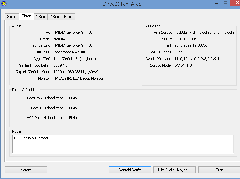
Task: Click the memory value '6059 MB'
Action: coord(61,65)
